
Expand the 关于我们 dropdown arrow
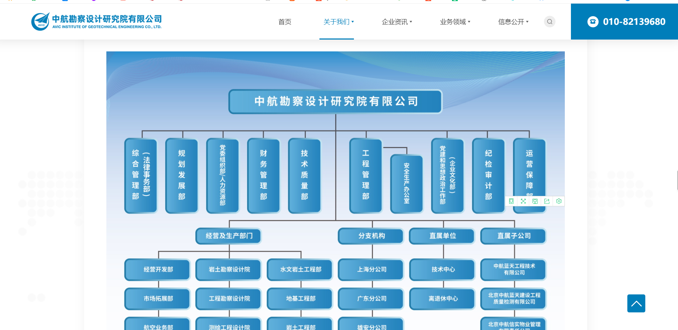point(352,22)
